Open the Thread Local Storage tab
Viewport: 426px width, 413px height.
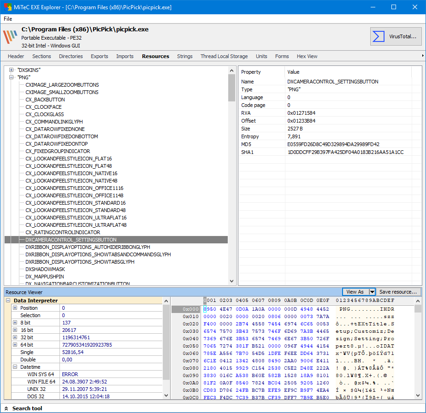(224, 56)
